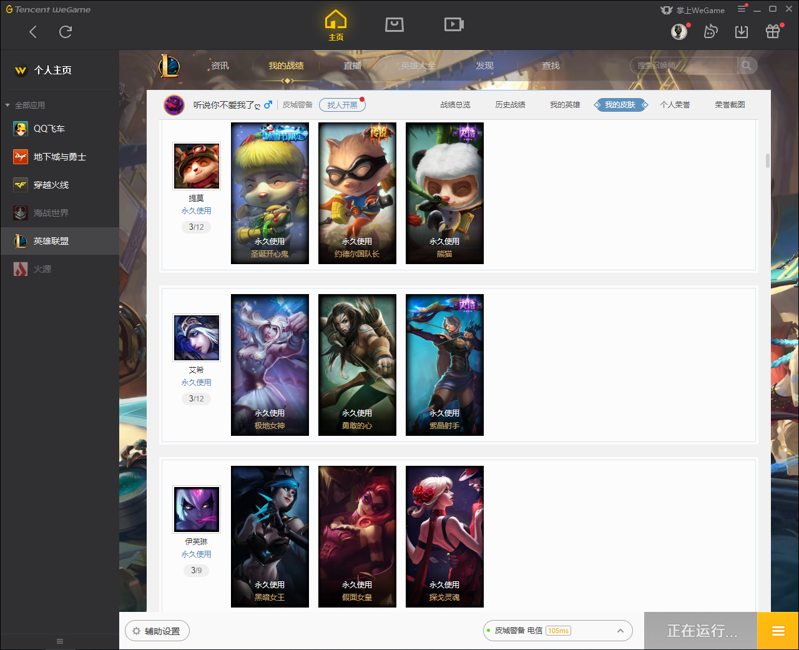The width and height of the screenshot is (799, 650).
Task: Open the 极地女神 skin card
Action: [x=270, y=365]
